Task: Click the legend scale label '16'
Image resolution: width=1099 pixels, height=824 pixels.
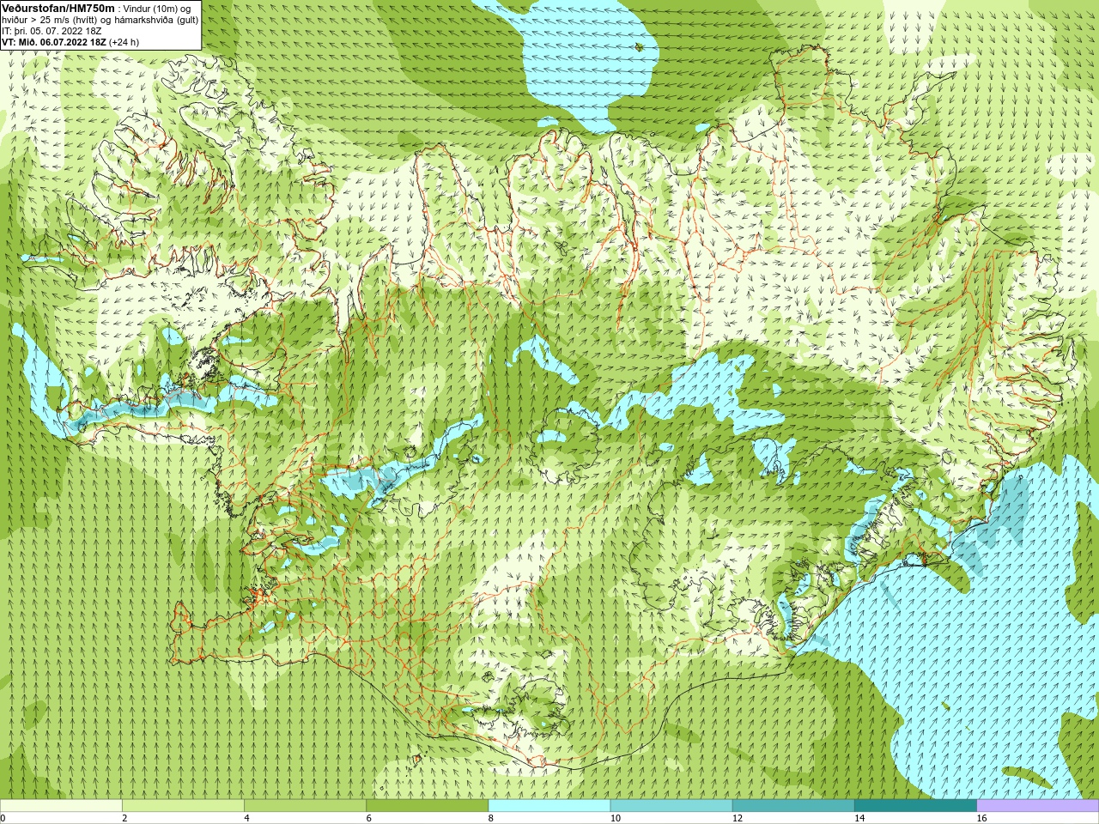Action: (981, 818)
